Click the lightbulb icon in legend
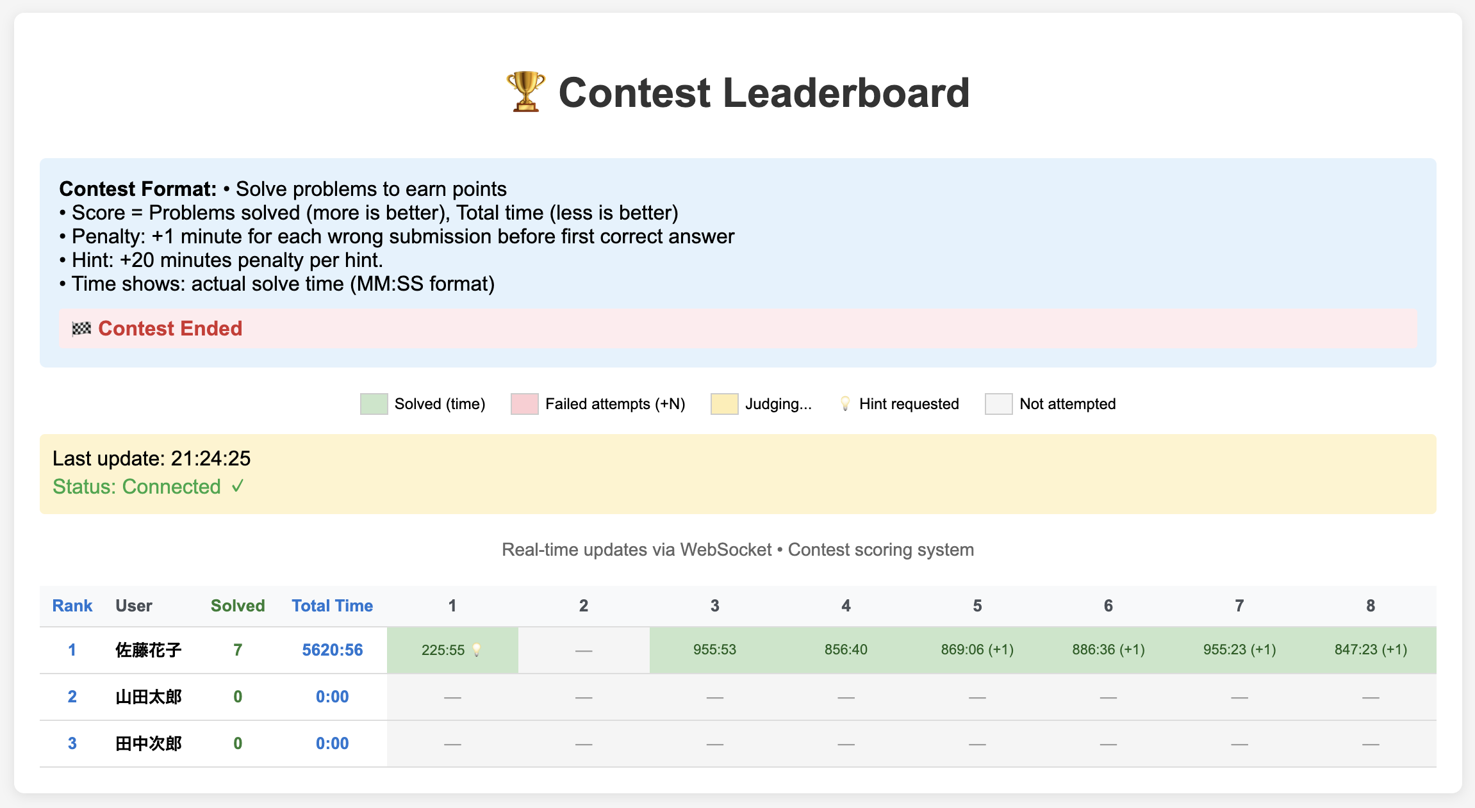Screen dimensions: 1475x808 click(x=845, y=404)
